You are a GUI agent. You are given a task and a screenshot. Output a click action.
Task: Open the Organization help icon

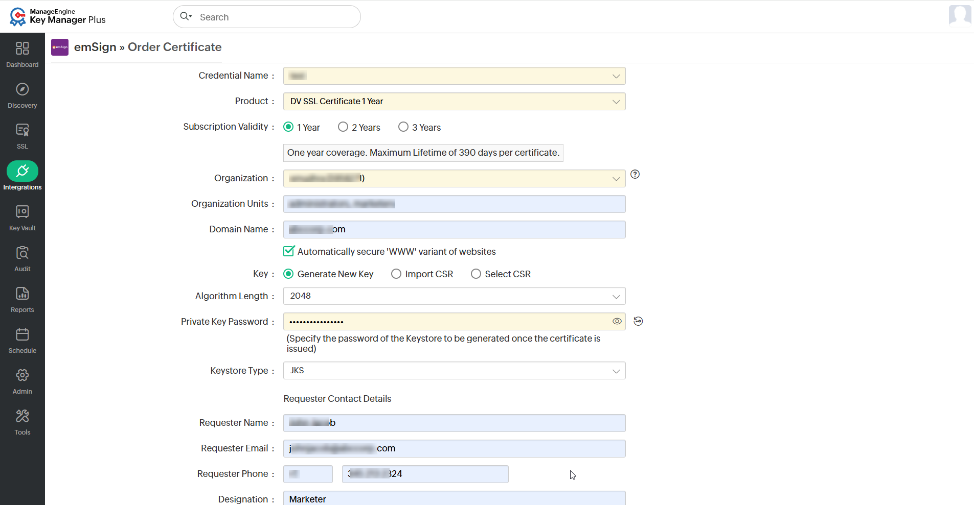tap(635, 174)
